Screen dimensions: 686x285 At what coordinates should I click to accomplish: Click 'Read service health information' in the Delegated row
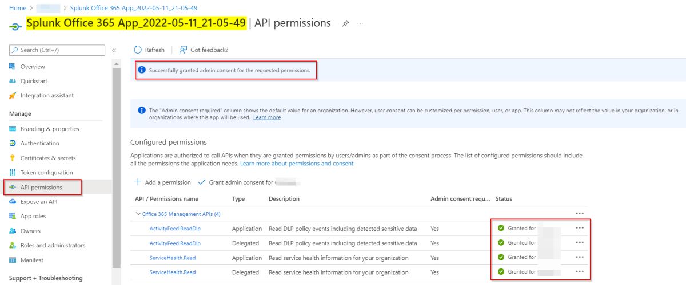pos(338,272)
